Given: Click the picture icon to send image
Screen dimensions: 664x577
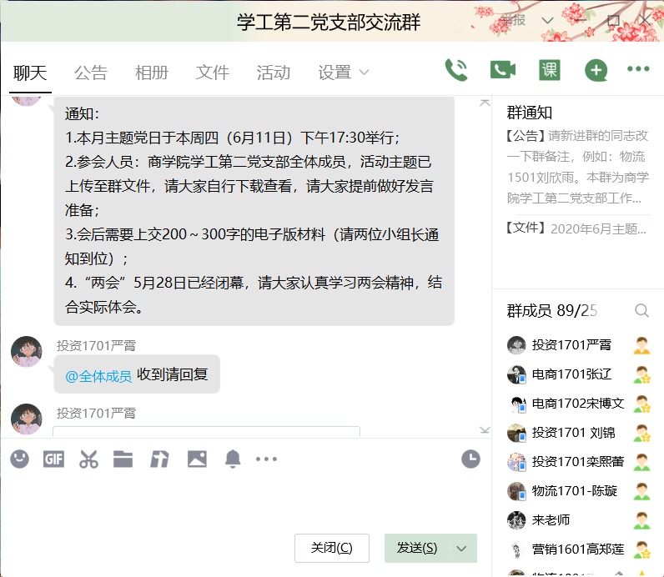Looking at the screenshot, I should pos(197,459).
